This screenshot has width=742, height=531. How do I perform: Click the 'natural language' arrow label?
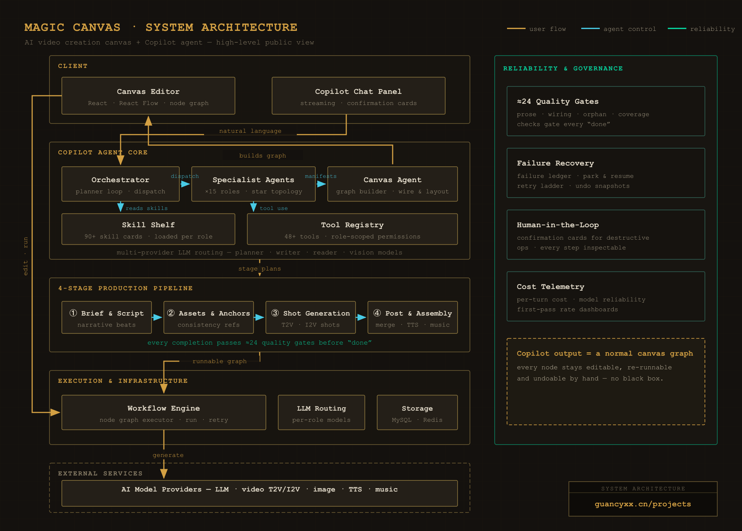pos(250,131)
